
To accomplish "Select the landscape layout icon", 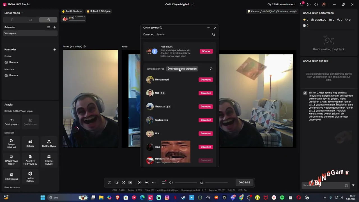I will pos(30,20).
